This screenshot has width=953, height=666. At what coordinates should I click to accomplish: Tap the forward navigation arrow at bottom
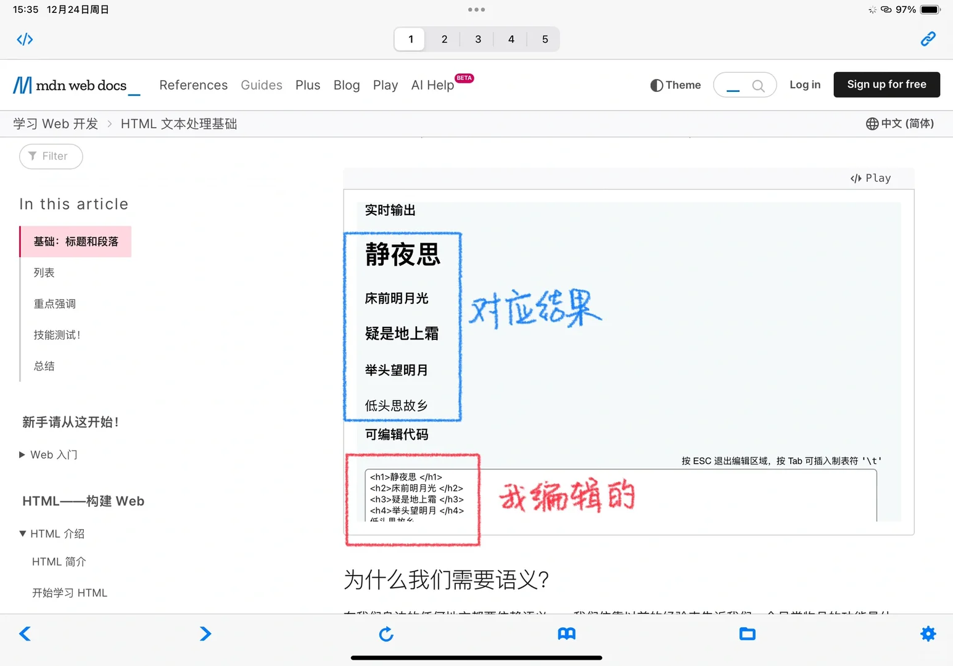[205, 633]
